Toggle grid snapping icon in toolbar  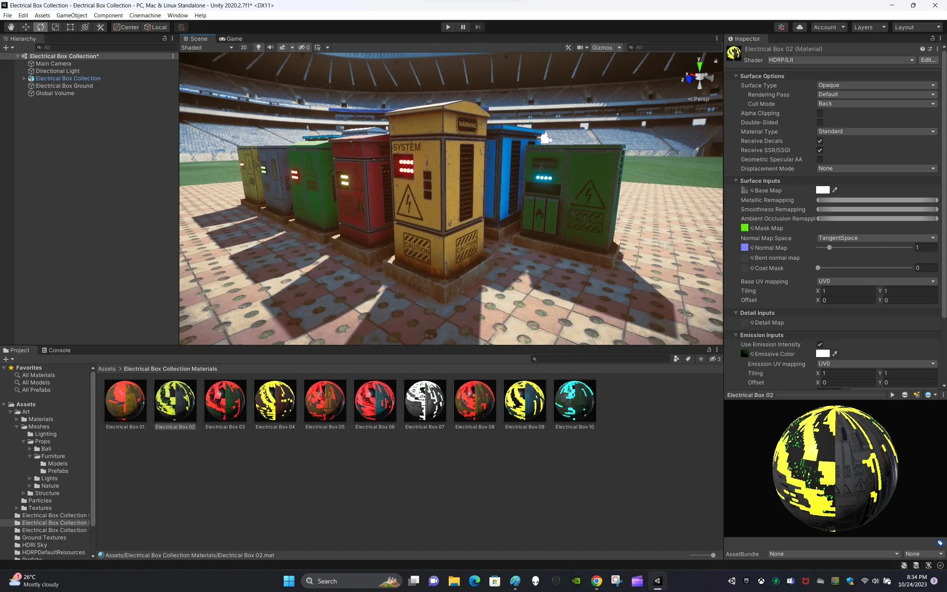(181, 27)
